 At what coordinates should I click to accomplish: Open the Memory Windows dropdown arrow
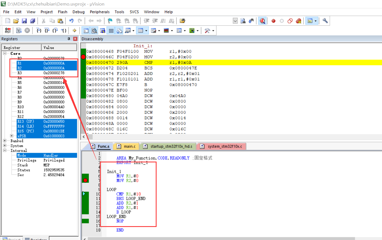pyautogui.click(x=146, y=30)
